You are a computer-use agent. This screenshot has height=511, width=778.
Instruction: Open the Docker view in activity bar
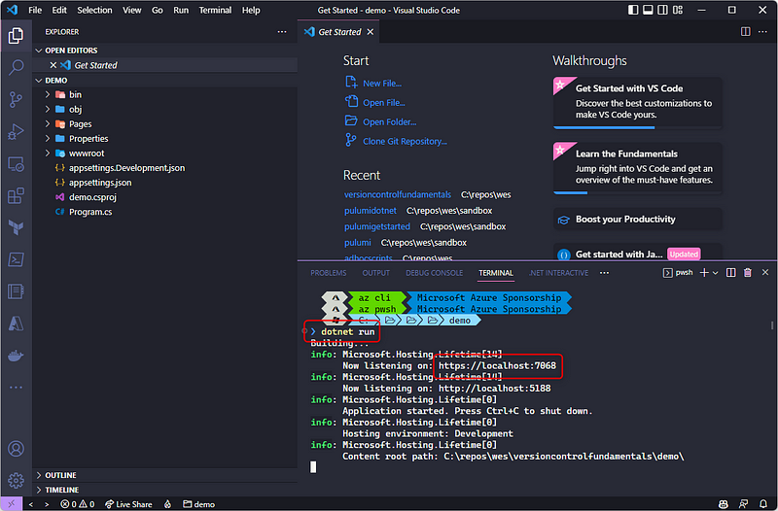[x=16, y=356]
